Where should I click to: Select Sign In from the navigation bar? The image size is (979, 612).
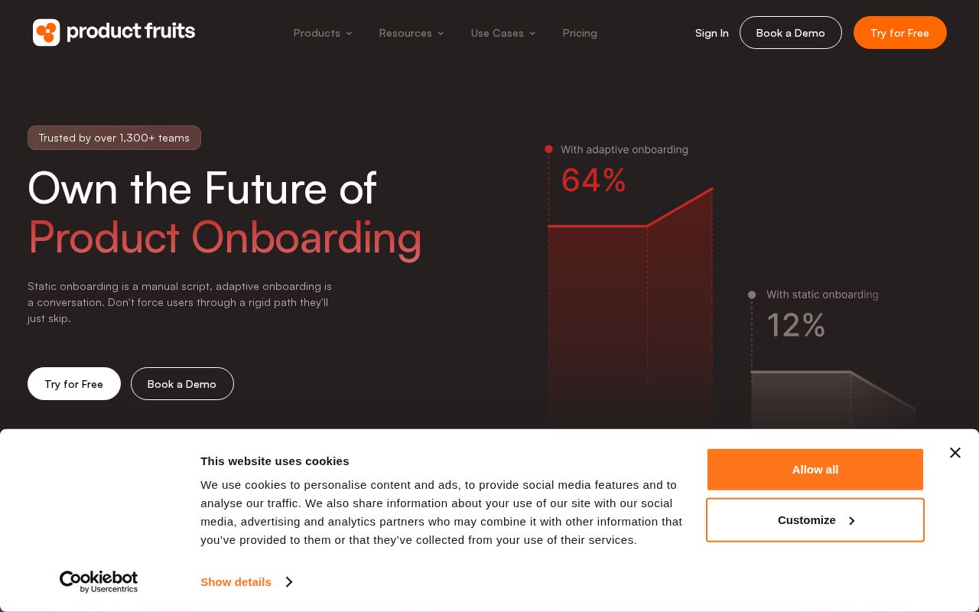711,33
